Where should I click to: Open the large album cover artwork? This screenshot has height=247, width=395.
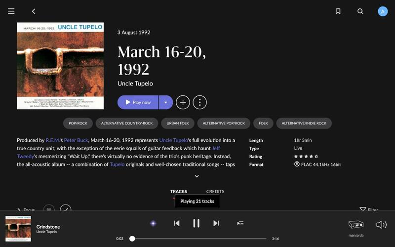coord(60,66)
